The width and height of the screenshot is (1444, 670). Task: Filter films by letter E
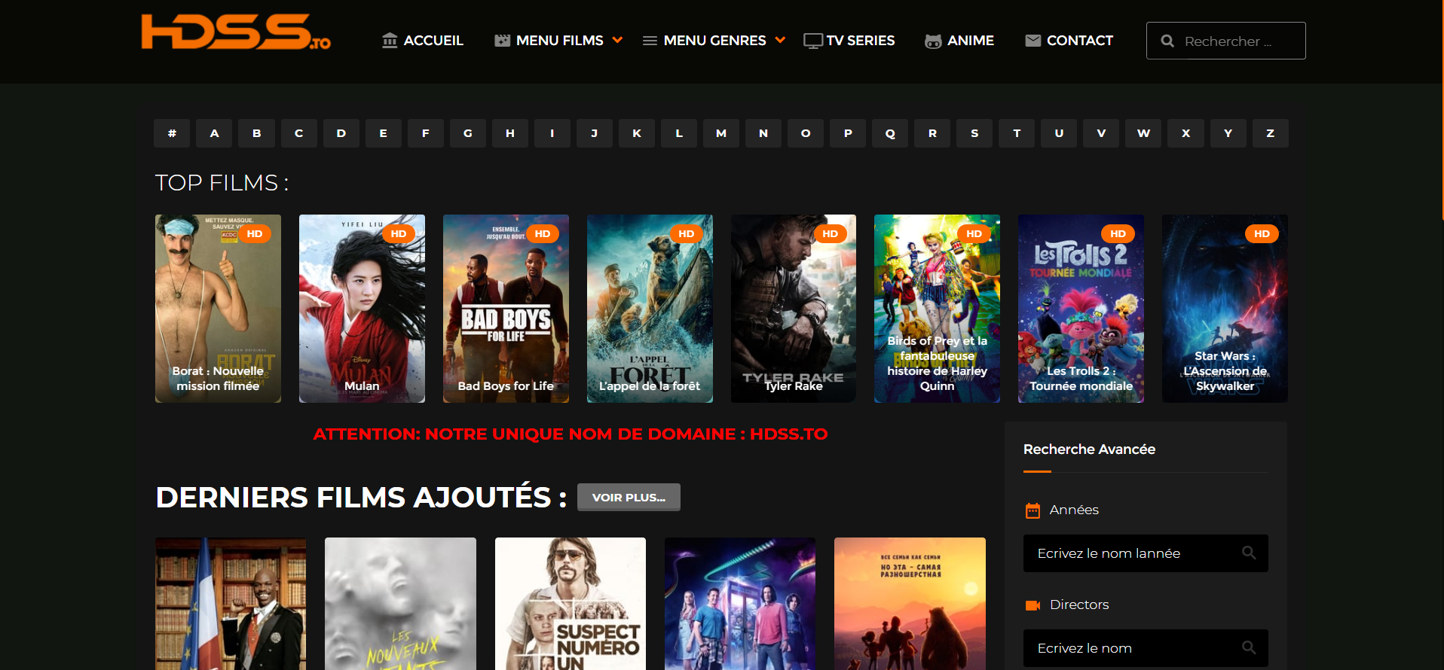(x=384, y=133)
